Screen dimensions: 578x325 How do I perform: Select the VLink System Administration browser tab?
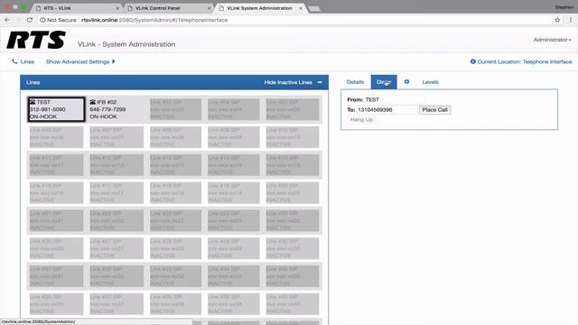[x=260, y=8]
